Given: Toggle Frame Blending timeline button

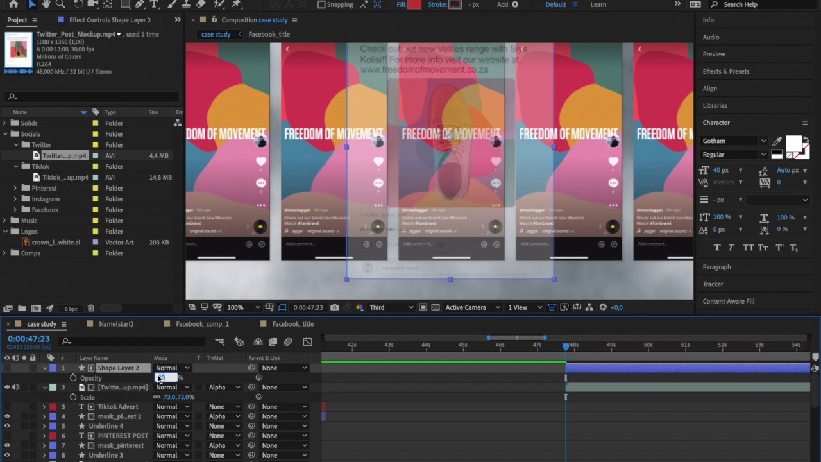Looking at the screenshot, I should coord(273,342).
